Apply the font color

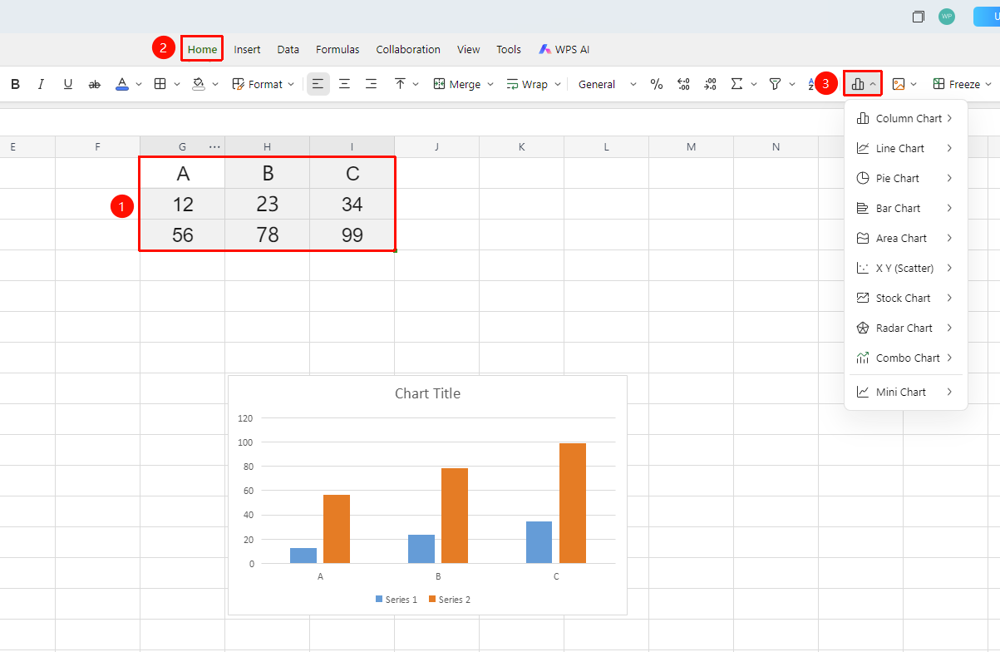pos(122,84)
